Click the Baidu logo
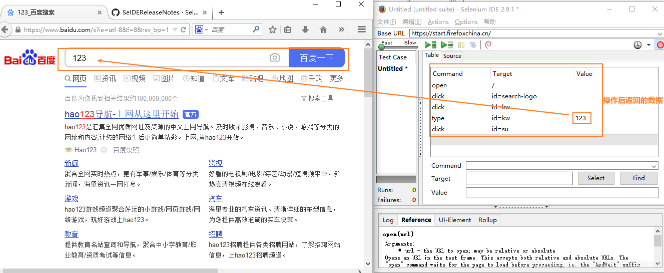Screen dimensions: 664x273 coord(30,58)
